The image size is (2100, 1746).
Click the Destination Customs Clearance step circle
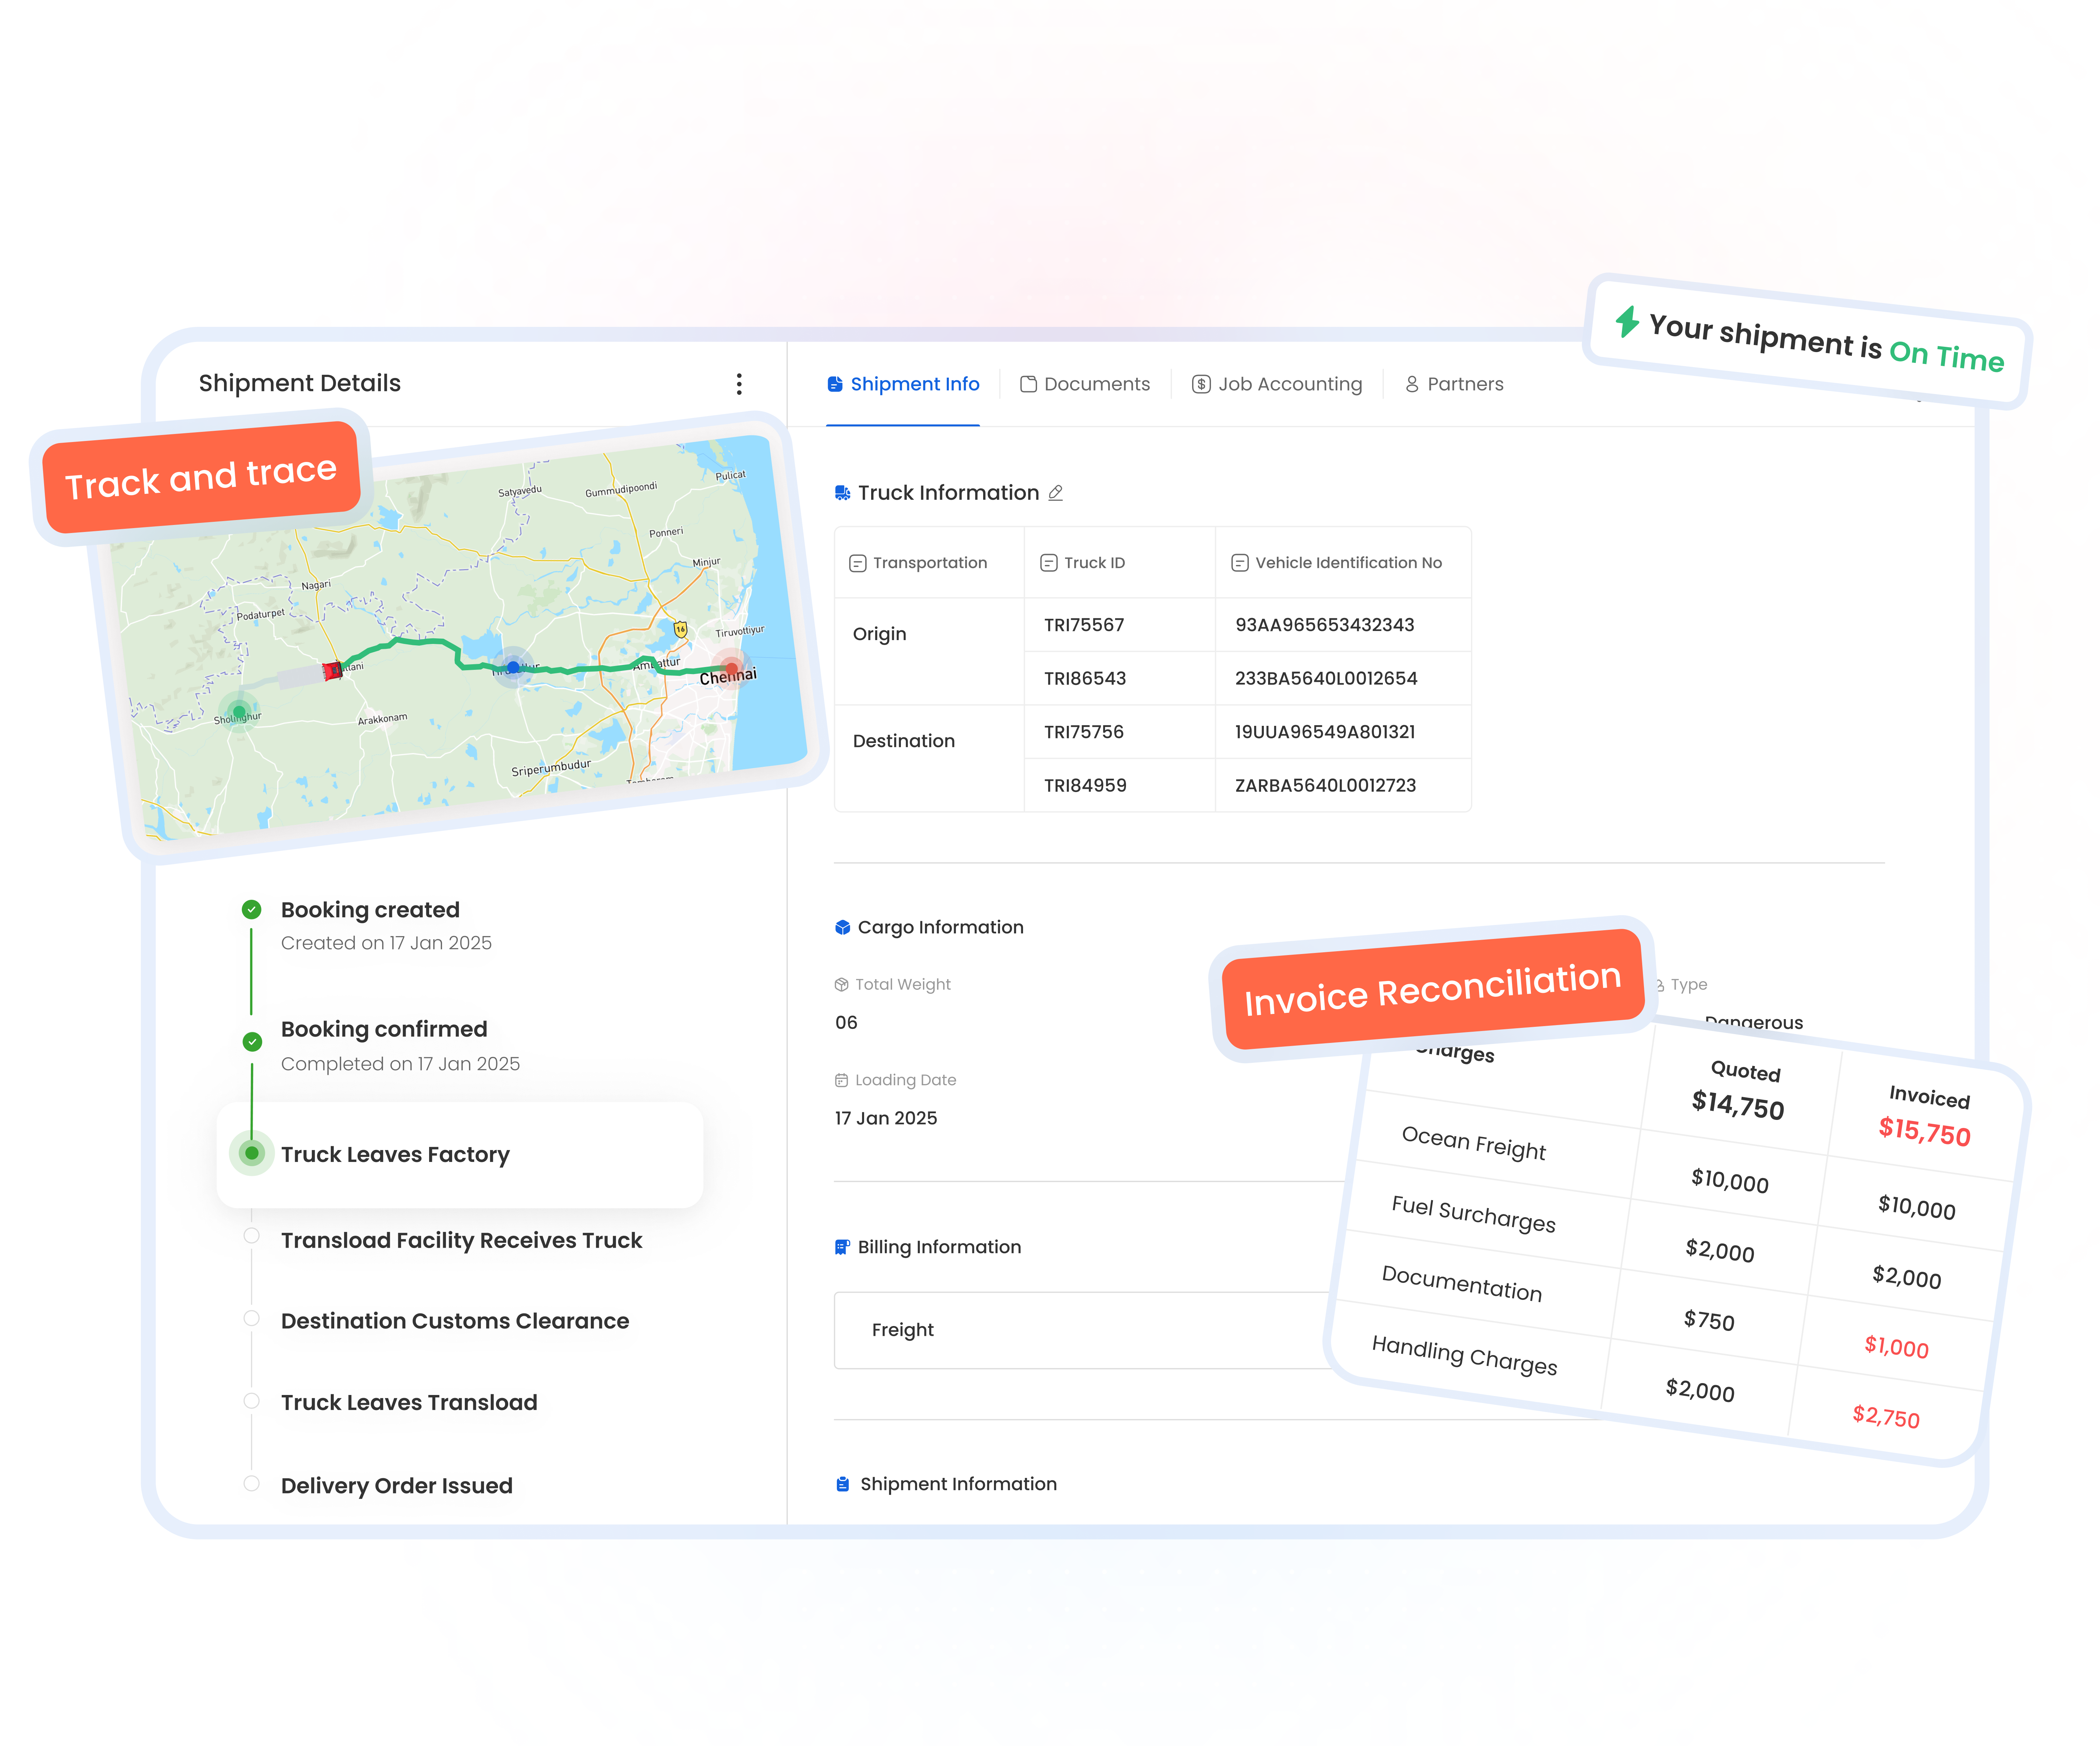(x=252, y=1318)
